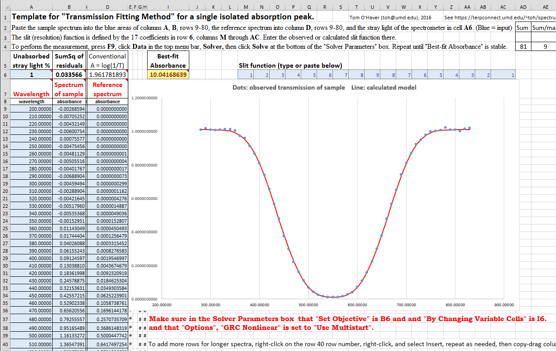Click the 900.00000 x-axis label on chart

pyautogui.click(x=504, y=304)
